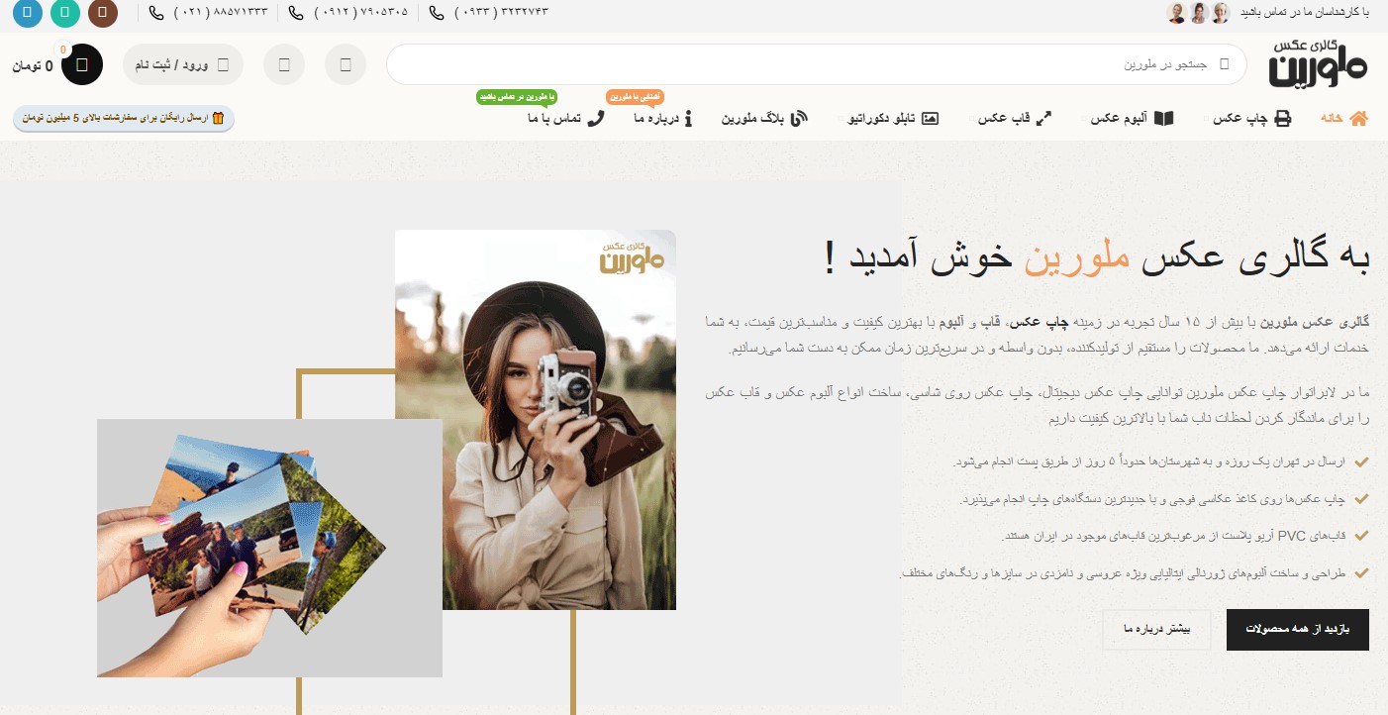Expand the تابلو دکوراتیو submenu arrow

[842, 119]
